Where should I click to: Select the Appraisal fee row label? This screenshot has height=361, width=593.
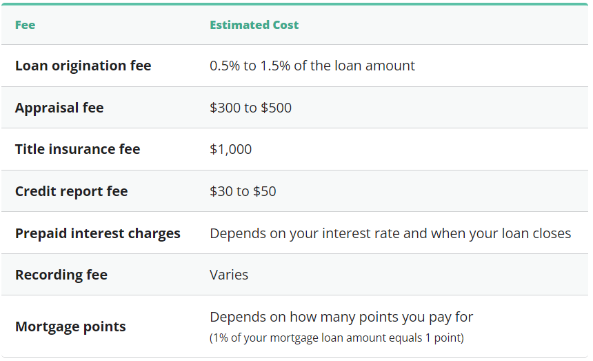click(x=59, y=108)
